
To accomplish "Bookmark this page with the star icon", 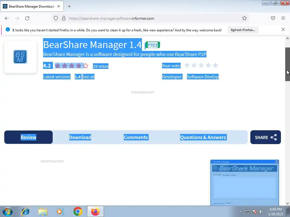I will point(244,18).
